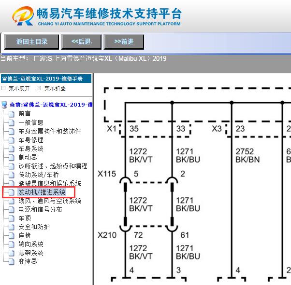Open 悬架系统 section

31,253
